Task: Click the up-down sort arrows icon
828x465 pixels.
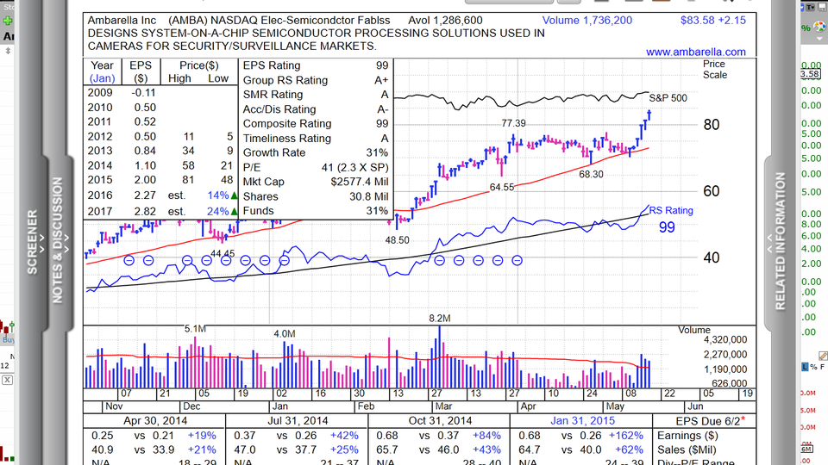Action: [8, 51]
